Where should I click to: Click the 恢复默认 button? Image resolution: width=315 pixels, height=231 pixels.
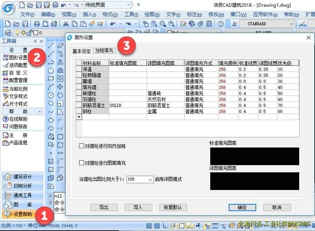[x=173, y=207]
